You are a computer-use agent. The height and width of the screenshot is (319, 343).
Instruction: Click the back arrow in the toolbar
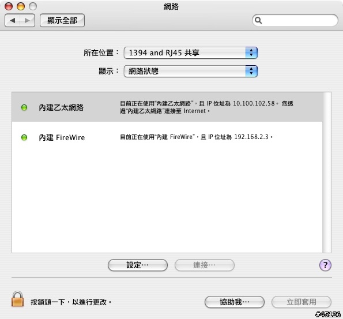point(12,21)
